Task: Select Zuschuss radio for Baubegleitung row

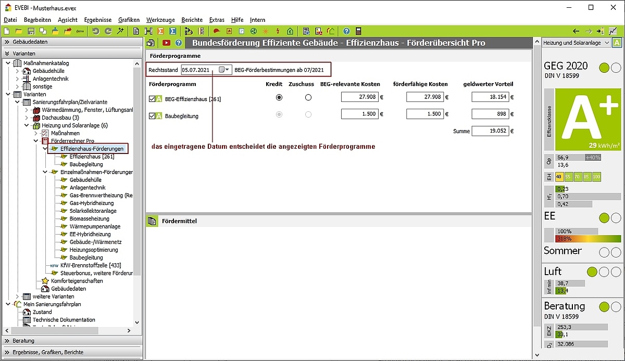Action: point(308,114)
